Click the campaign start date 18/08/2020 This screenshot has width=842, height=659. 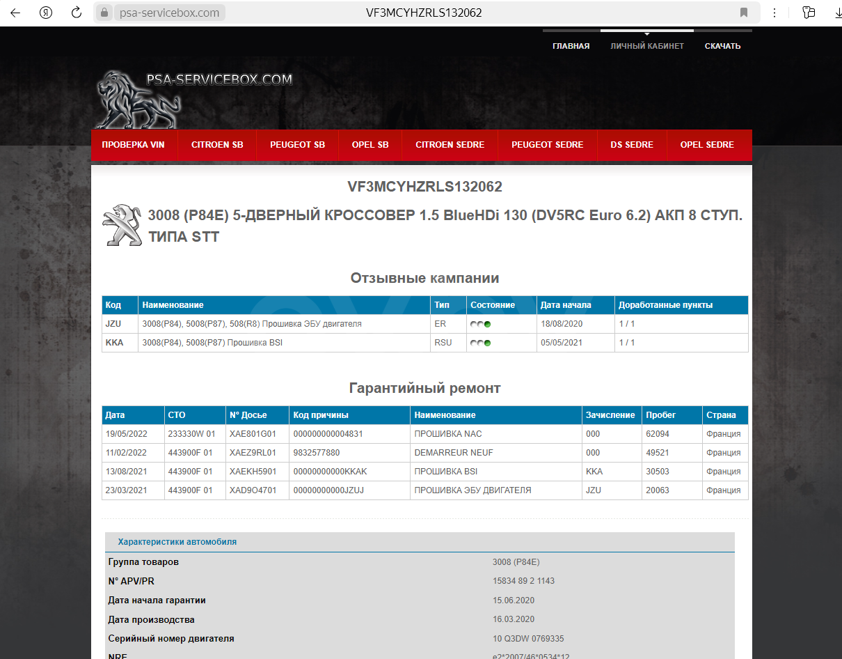click(x=561, y=324)
